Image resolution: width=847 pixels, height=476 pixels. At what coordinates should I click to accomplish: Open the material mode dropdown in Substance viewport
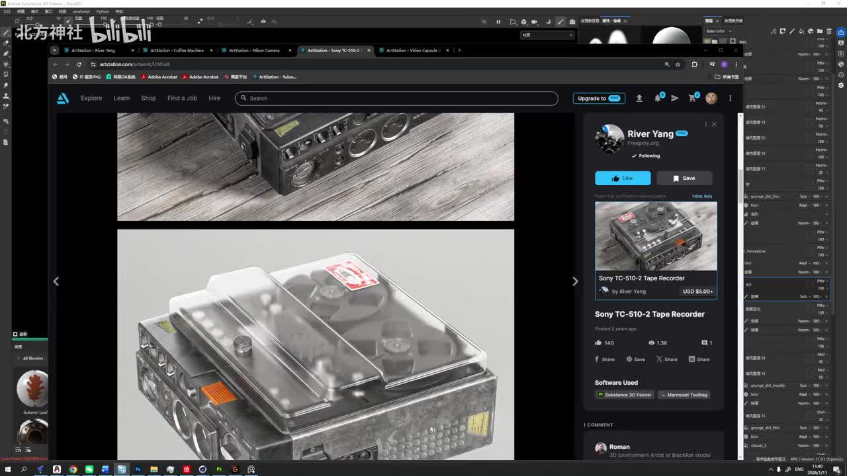click(x=547, y=35)
